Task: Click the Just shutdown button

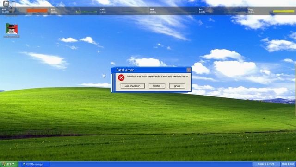Action: coord(133,86)
